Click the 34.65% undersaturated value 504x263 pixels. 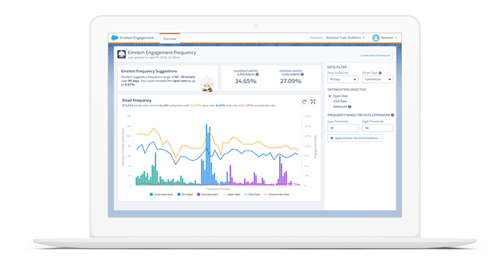point(246,81)
